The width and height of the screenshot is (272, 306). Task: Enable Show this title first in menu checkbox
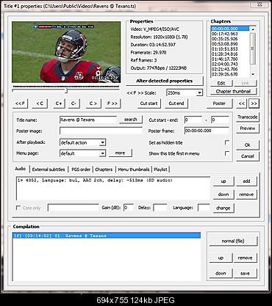227,153
